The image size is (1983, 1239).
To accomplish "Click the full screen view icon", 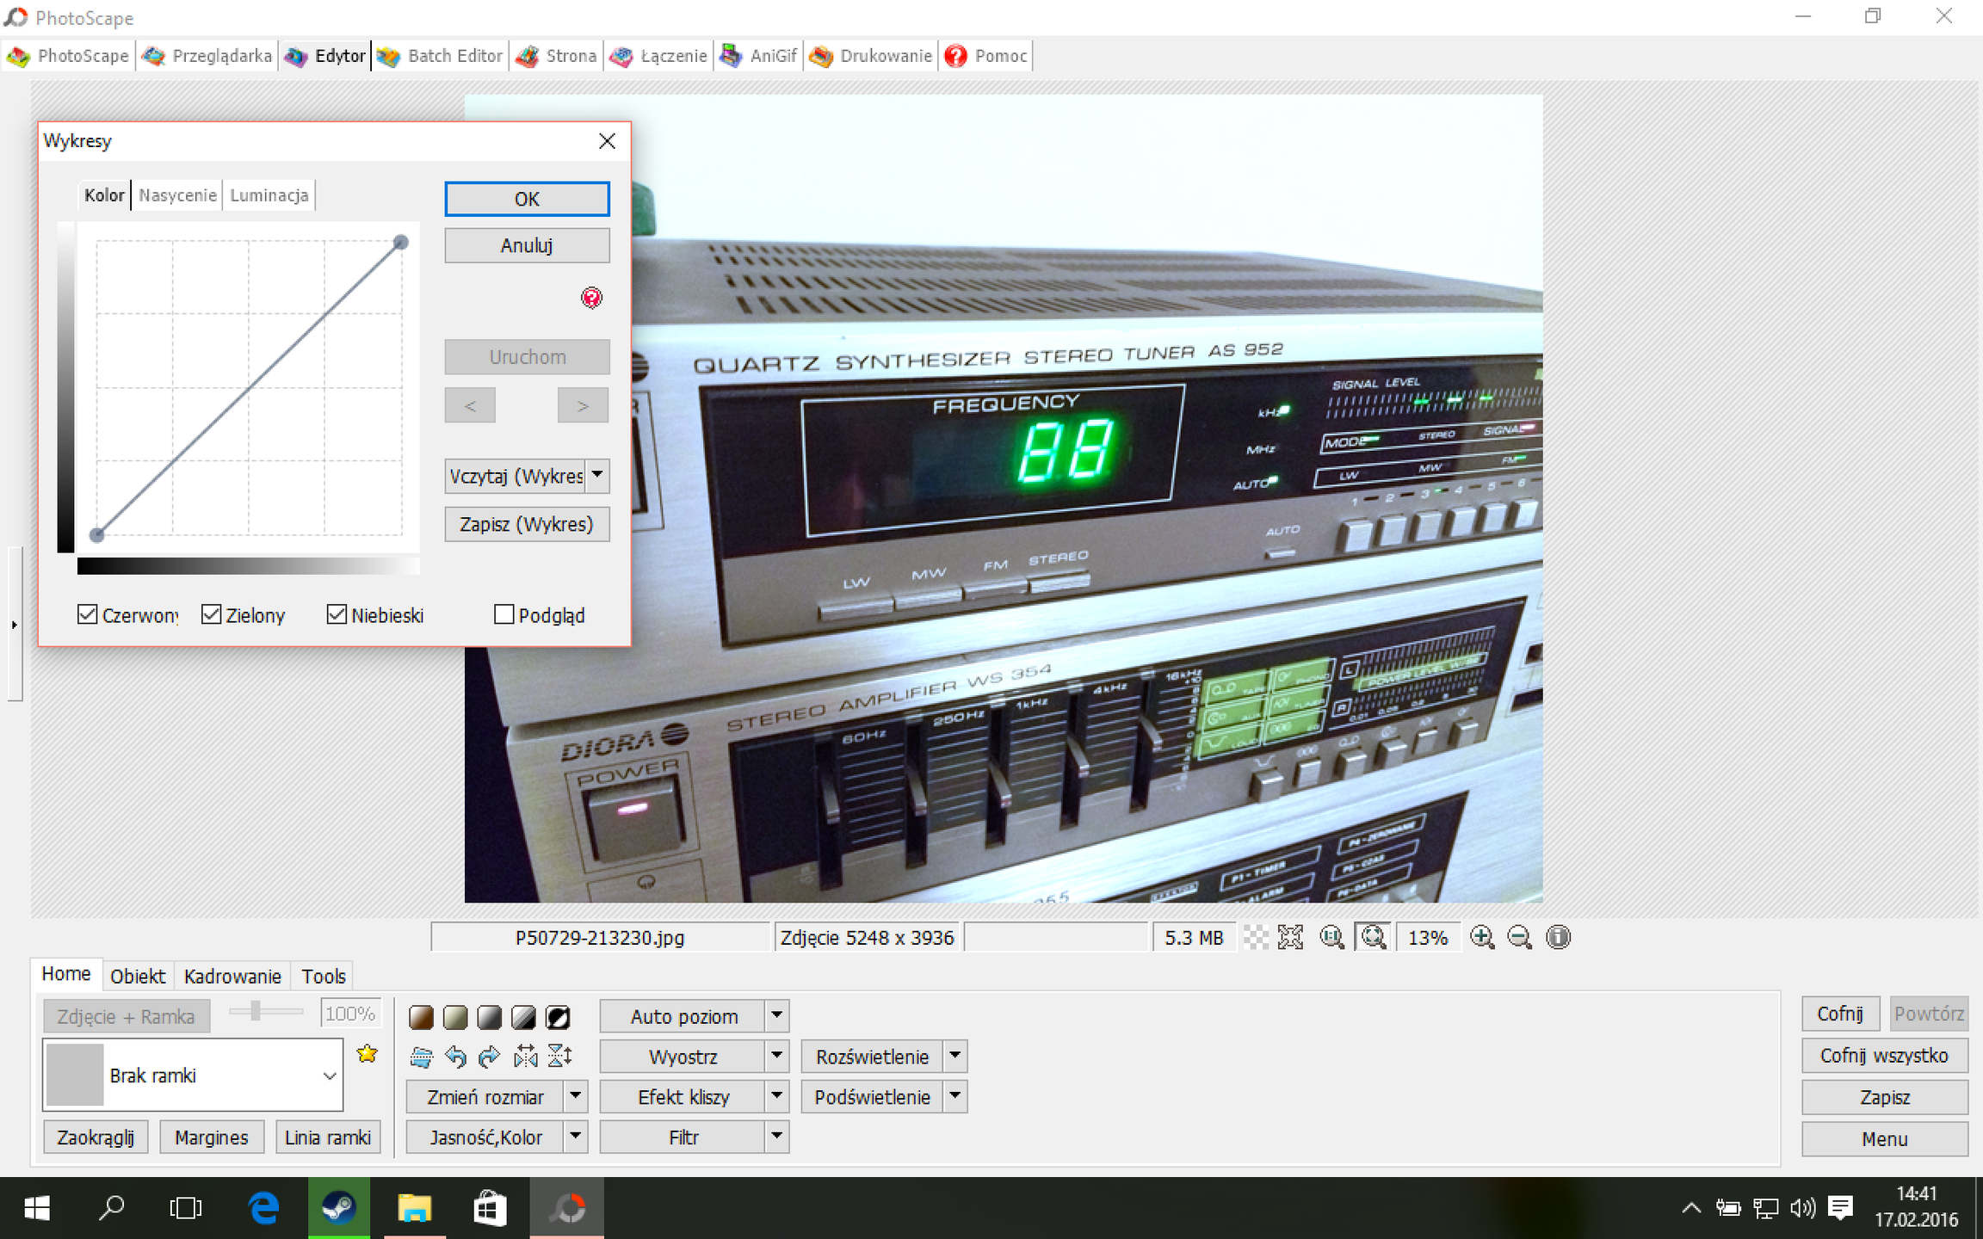I will 1290,937.
